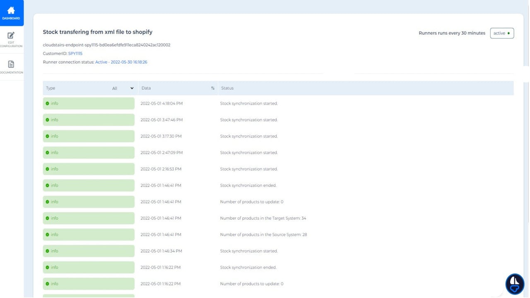
Task: Open Edit Configuration pencil icon
Action: (x=11, y=36)
